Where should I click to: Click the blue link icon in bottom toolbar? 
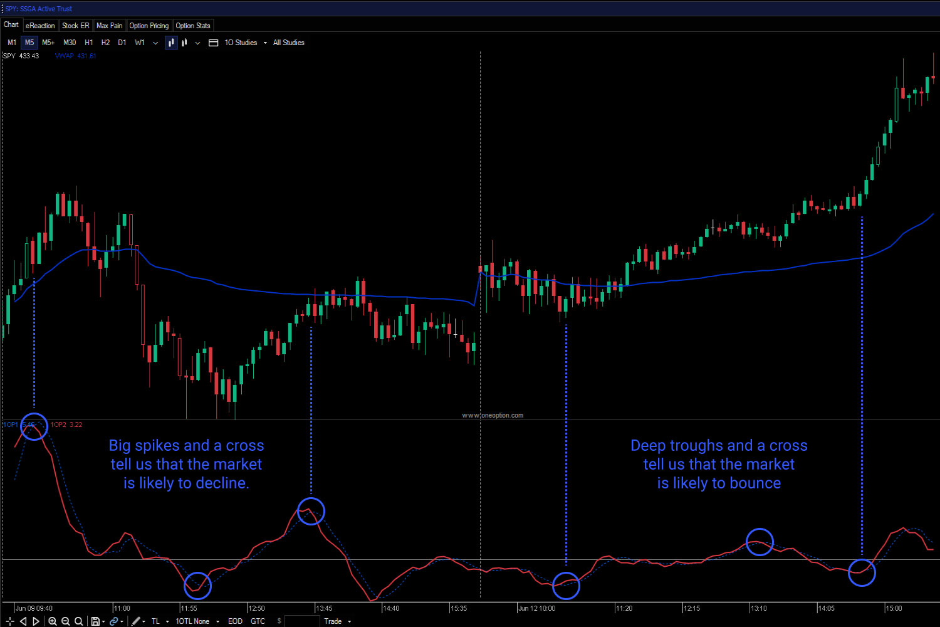(114, 621)
